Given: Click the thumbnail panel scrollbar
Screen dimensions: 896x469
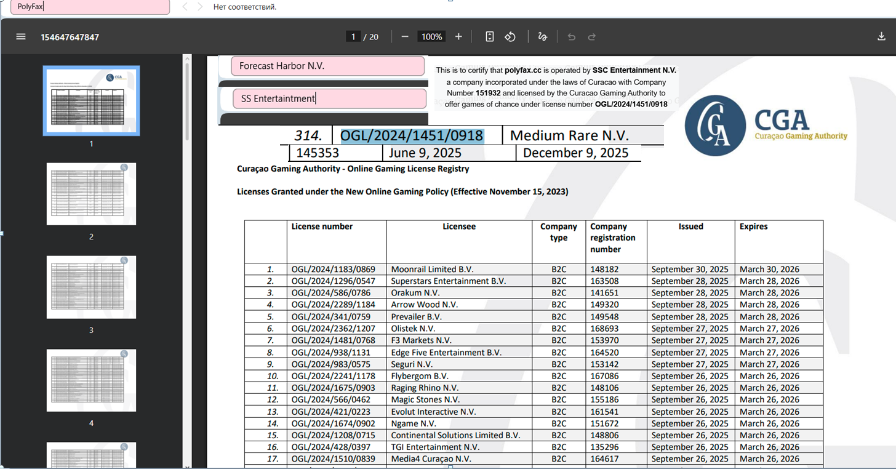Looking at the screenshot, I should tap(187, 102).
